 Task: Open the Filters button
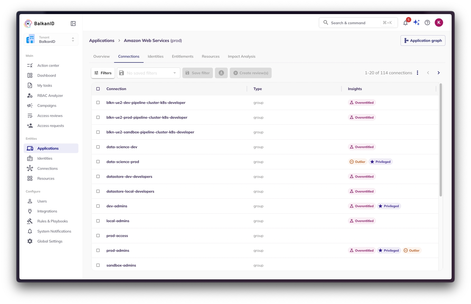coord(103,73)
